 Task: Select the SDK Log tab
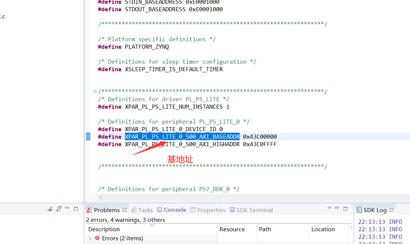coord(375,210)
